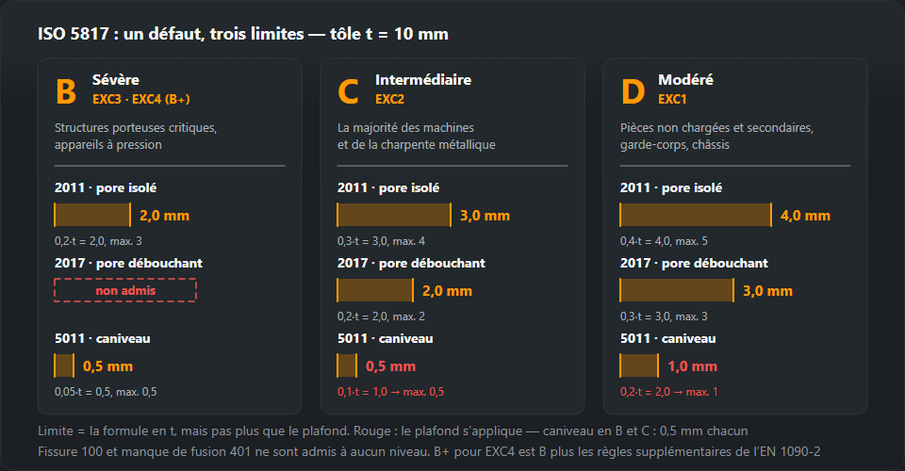Click the small 0,5 mm caniveau bar in card B
Screen dimensions: 905x471
tap(64, 365)
